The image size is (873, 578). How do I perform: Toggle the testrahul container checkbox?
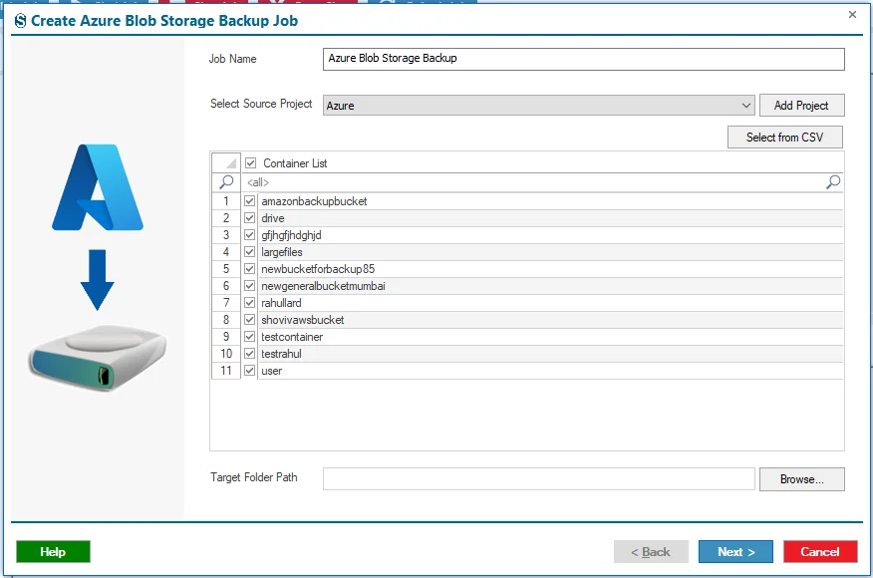pyautogui.click(x=250, y=354)
